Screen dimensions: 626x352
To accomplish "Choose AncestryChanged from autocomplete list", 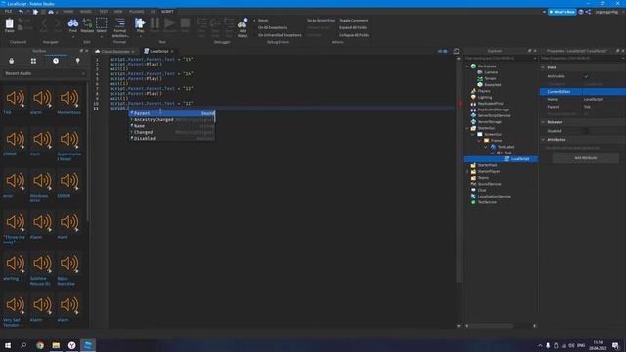I will coord(172,119).
